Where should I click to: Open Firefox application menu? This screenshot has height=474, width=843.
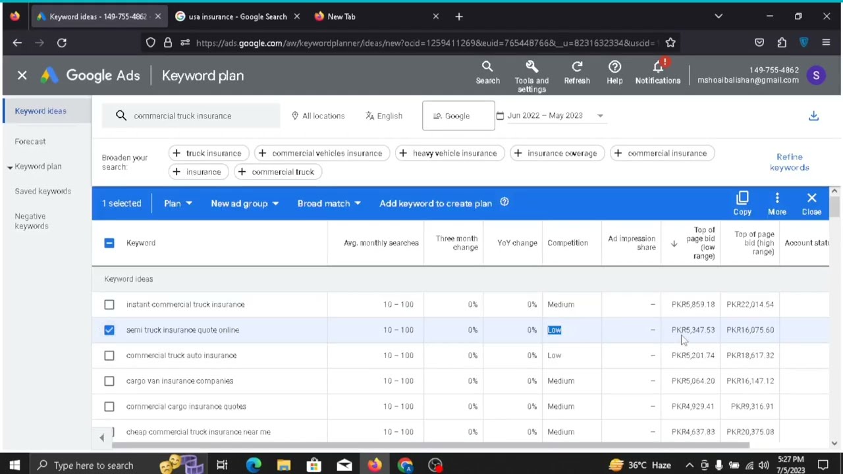[x=826, y=43]
